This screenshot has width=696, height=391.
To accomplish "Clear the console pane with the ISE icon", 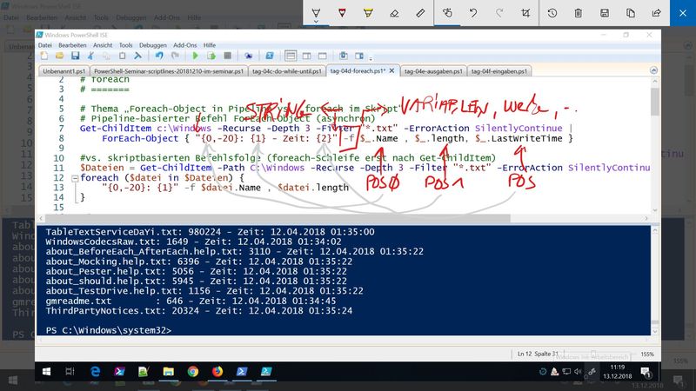I will (138, 56).
